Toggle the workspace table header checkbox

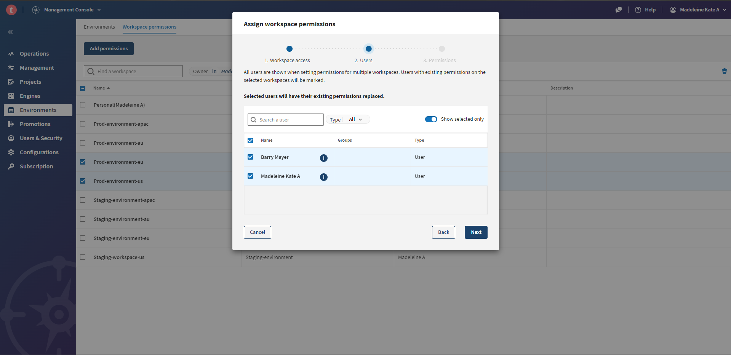[83, 88]
